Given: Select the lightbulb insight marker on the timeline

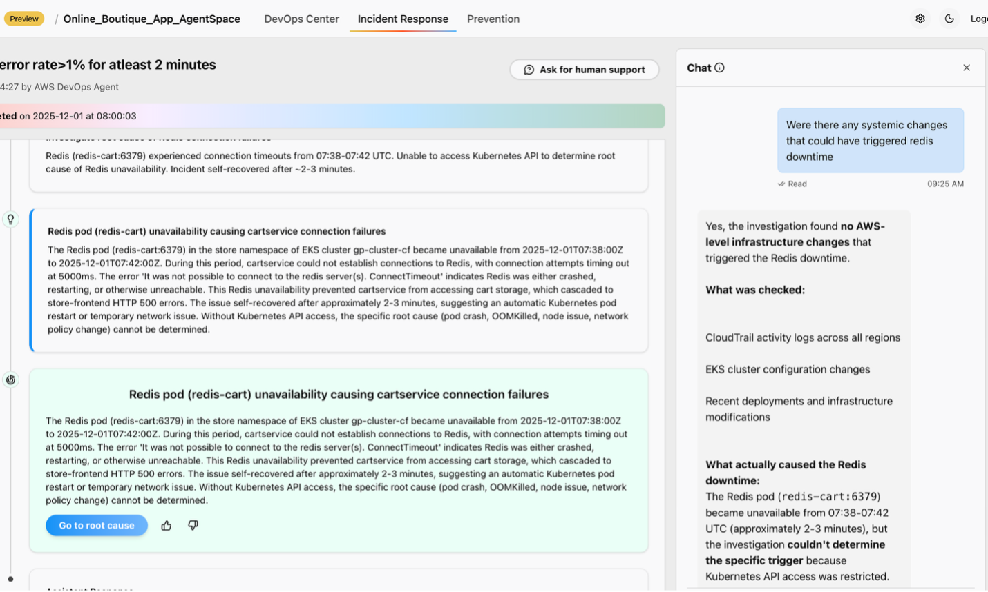Looking at the screenshot, I should (10, 219).
